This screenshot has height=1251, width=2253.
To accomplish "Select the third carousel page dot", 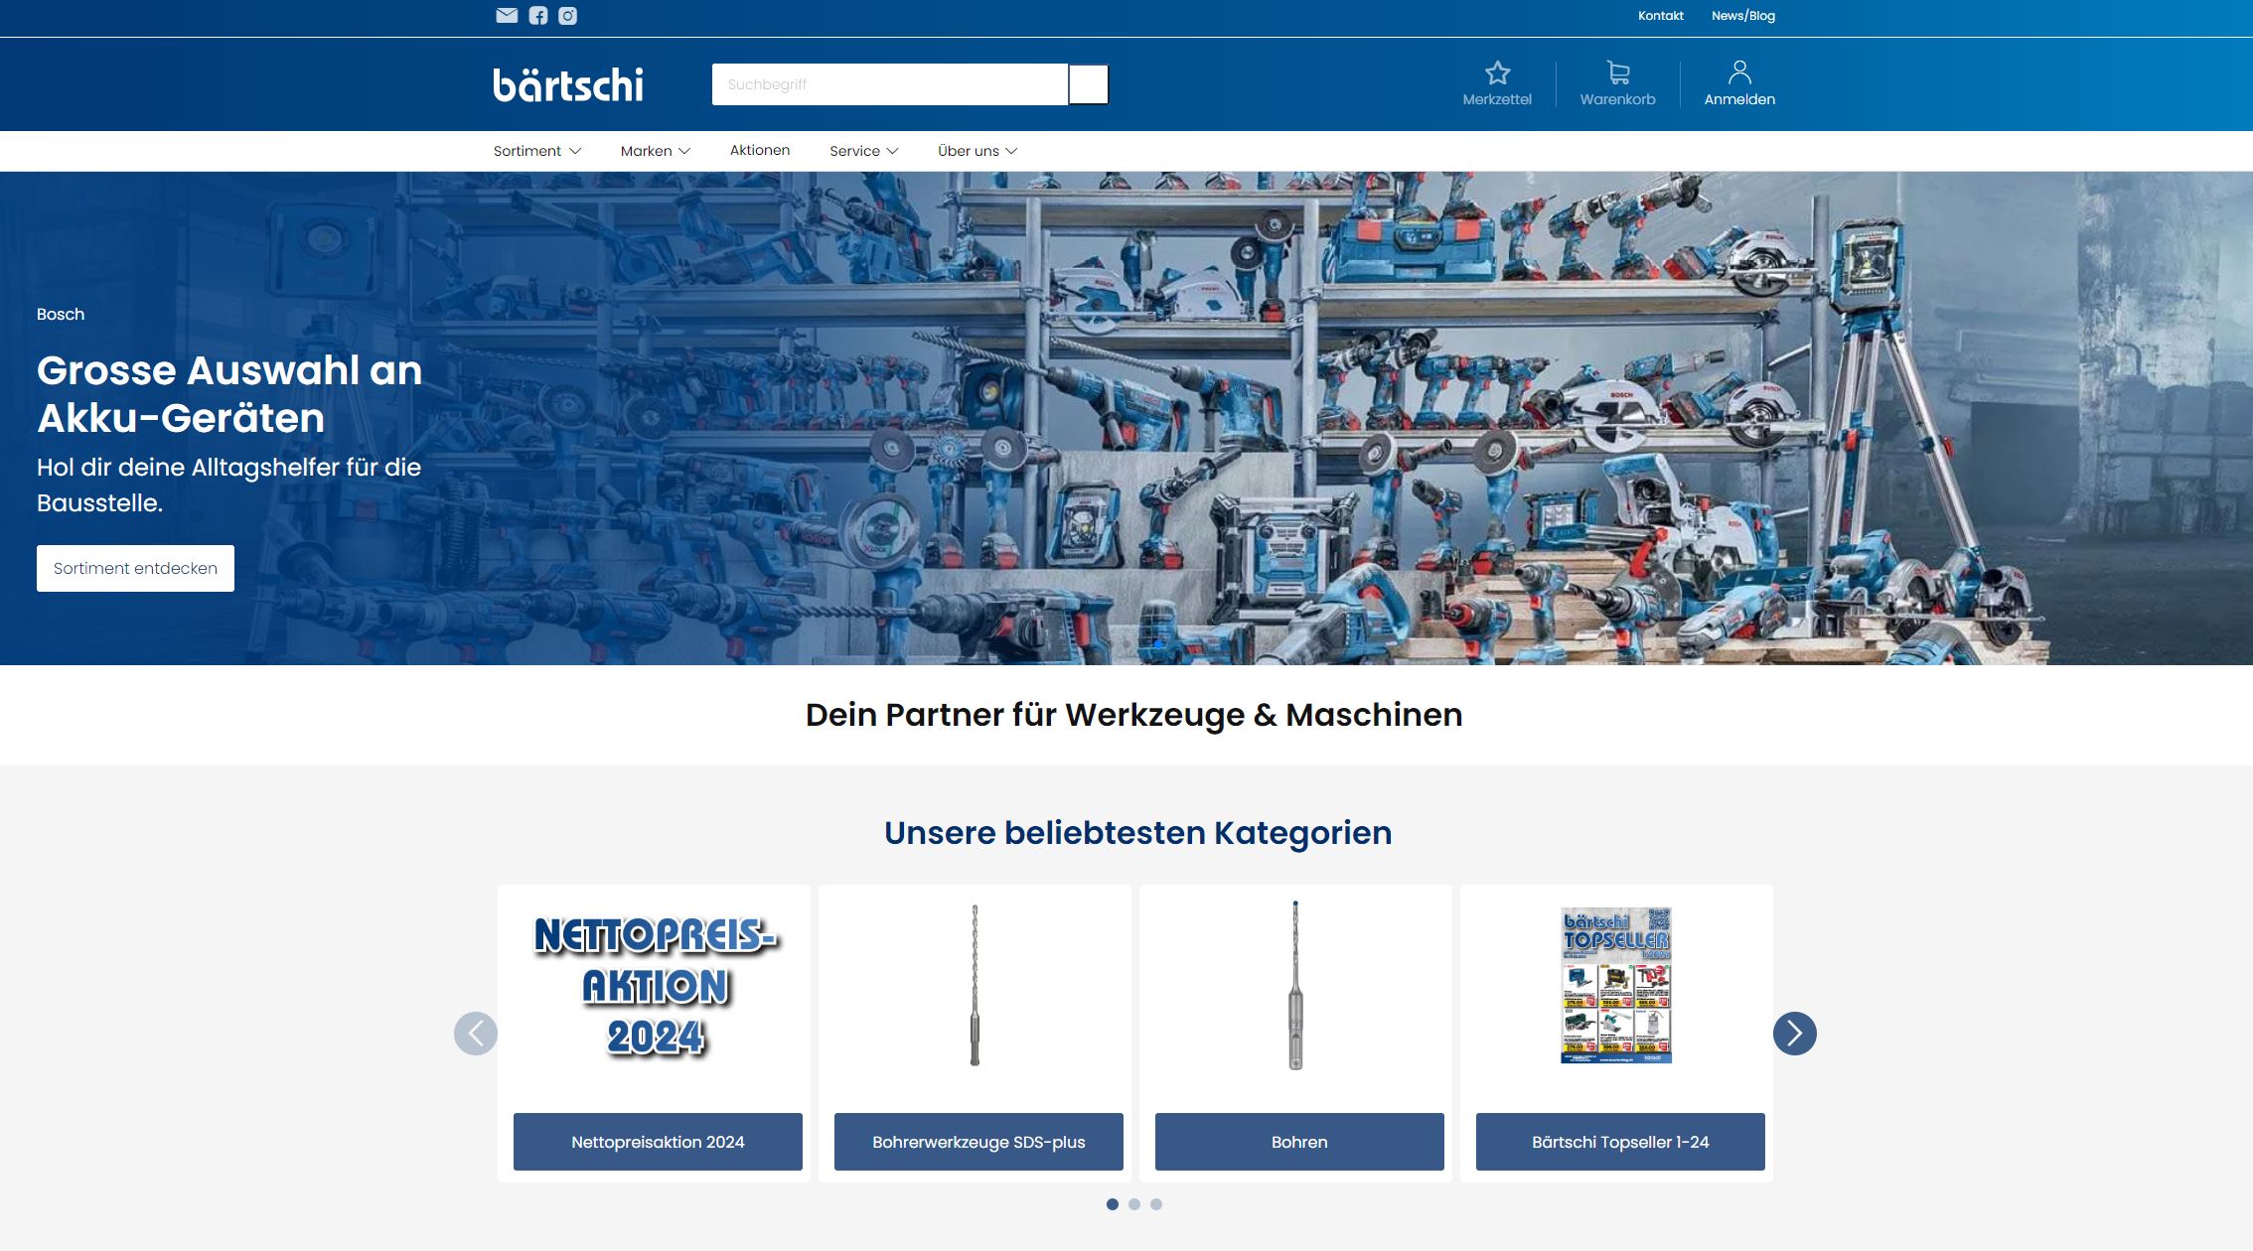I will point(1156,1204).
